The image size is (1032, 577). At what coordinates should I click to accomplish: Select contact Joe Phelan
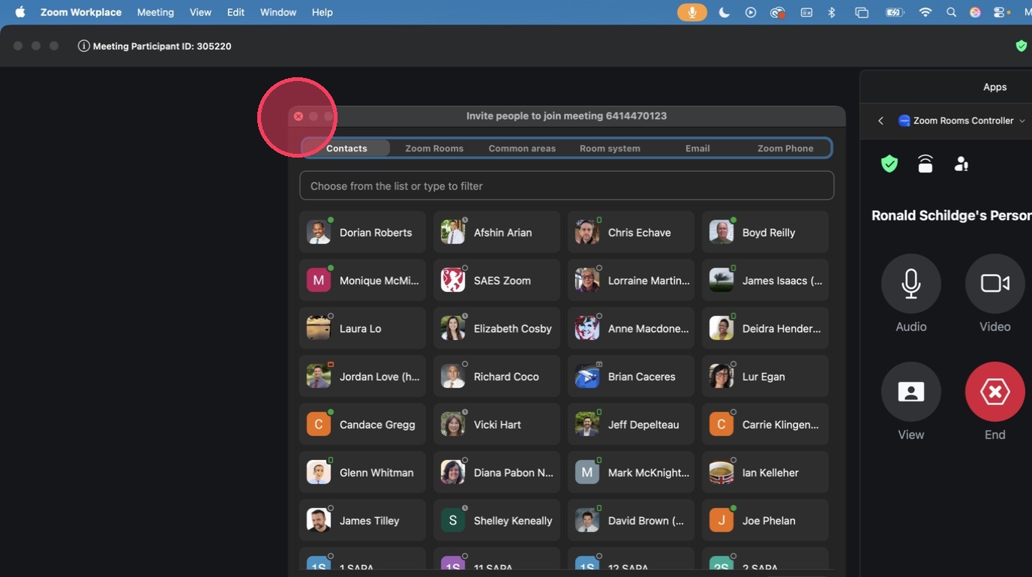click(x=765, y=520)
